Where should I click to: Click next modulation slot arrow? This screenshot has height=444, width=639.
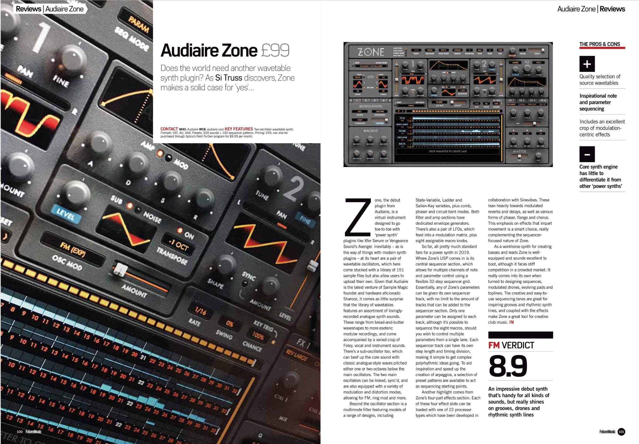(390, 101)
